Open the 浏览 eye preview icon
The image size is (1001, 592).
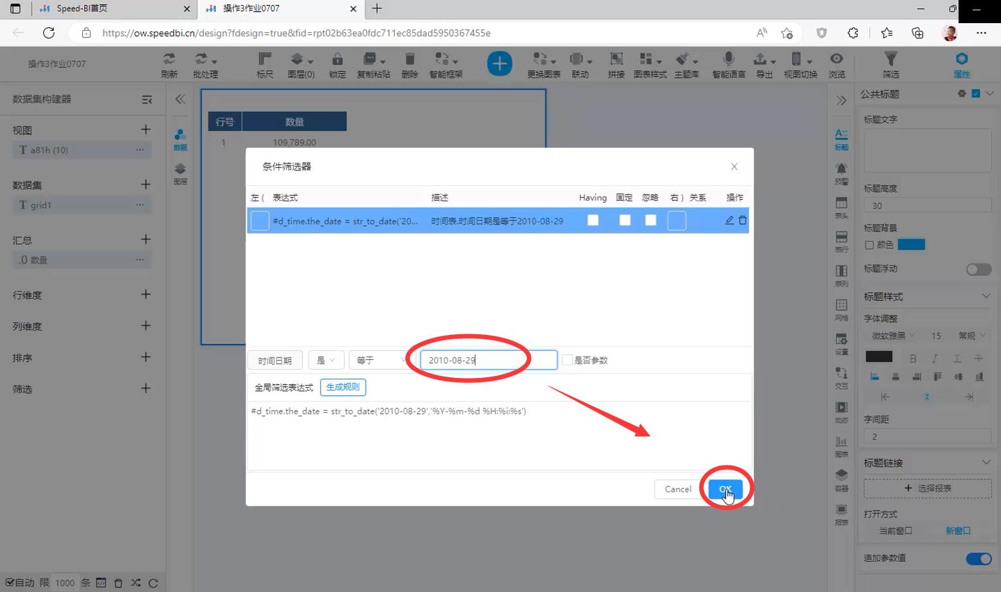tap(836, 59)
